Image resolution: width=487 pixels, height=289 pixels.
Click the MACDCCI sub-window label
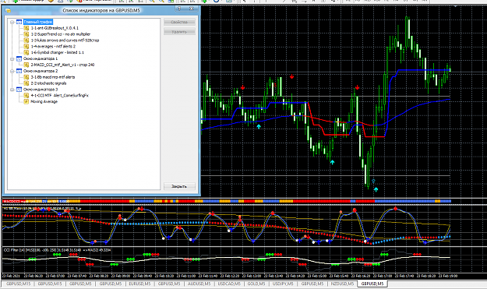pyautogui.click(x=36, y=202)
